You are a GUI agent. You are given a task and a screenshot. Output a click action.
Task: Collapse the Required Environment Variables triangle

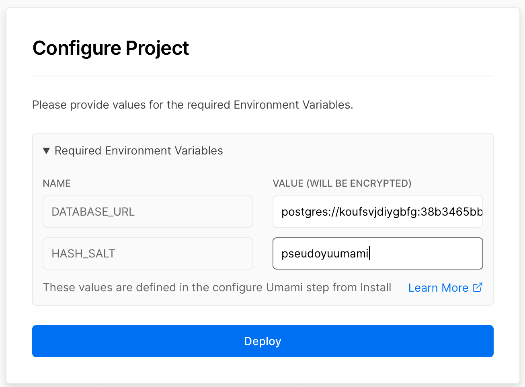tap(47, 151)
